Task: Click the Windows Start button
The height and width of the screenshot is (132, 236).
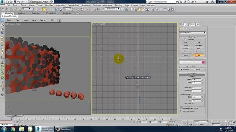Action: click(x=4, y=129)
